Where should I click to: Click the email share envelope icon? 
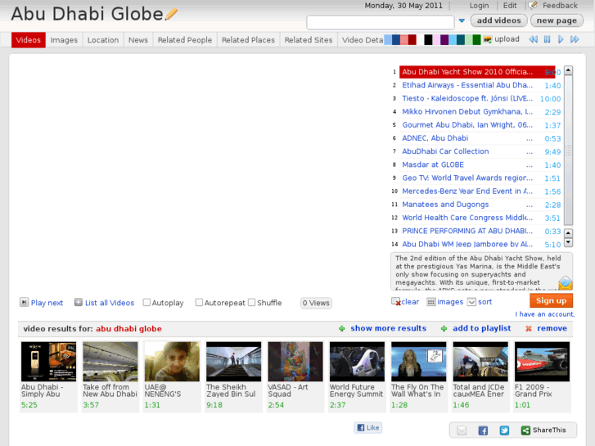click(462, 430)
